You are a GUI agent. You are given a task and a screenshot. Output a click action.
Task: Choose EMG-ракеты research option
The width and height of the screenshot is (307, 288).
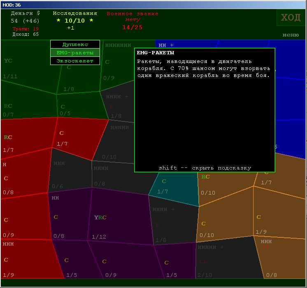click(75, 53)
